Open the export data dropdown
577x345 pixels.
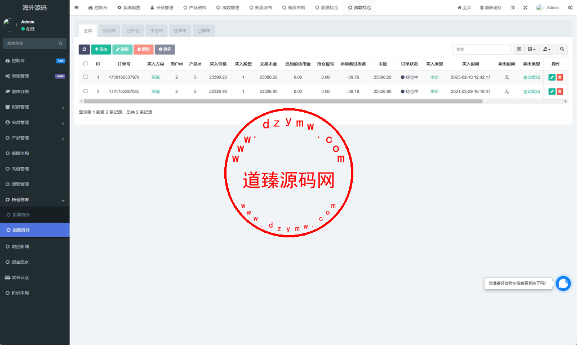coord(547,50)
